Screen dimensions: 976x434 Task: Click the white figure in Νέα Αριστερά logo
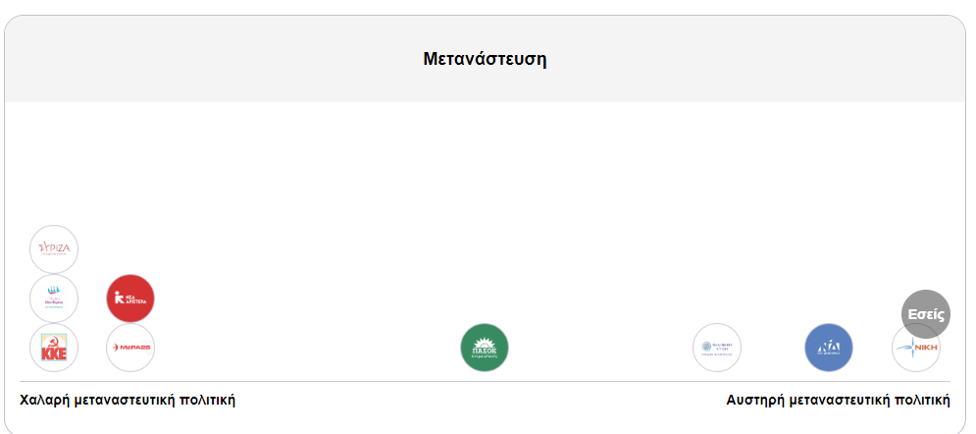click(119, 298)
